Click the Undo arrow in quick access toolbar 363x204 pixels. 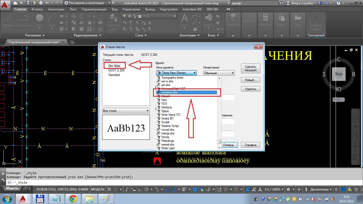[47, 3]
